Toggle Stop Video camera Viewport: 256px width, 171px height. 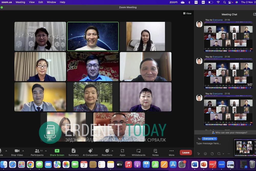(x=17, y=152)
